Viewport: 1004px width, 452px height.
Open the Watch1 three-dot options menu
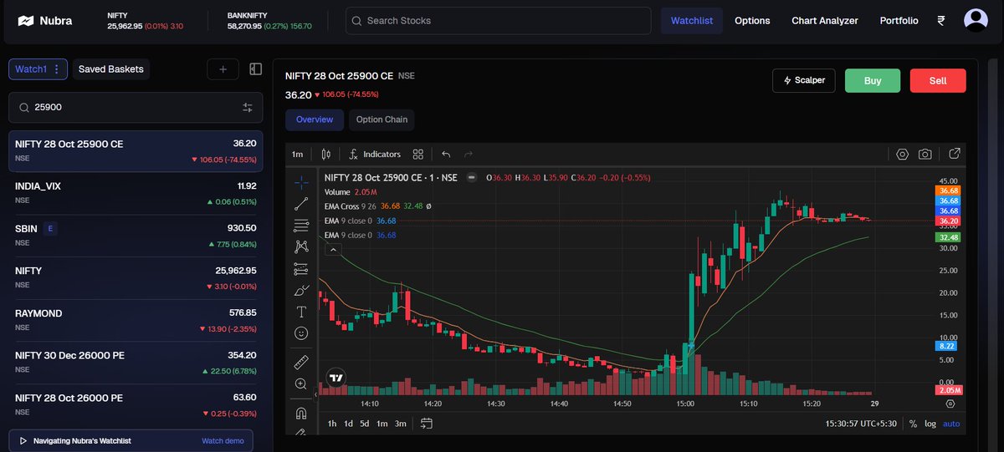tap(57, 69)
